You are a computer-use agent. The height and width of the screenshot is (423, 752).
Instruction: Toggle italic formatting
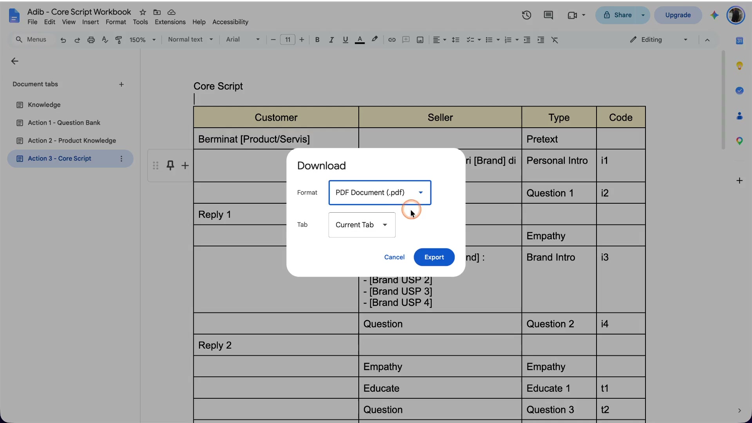tap(331, 40)
